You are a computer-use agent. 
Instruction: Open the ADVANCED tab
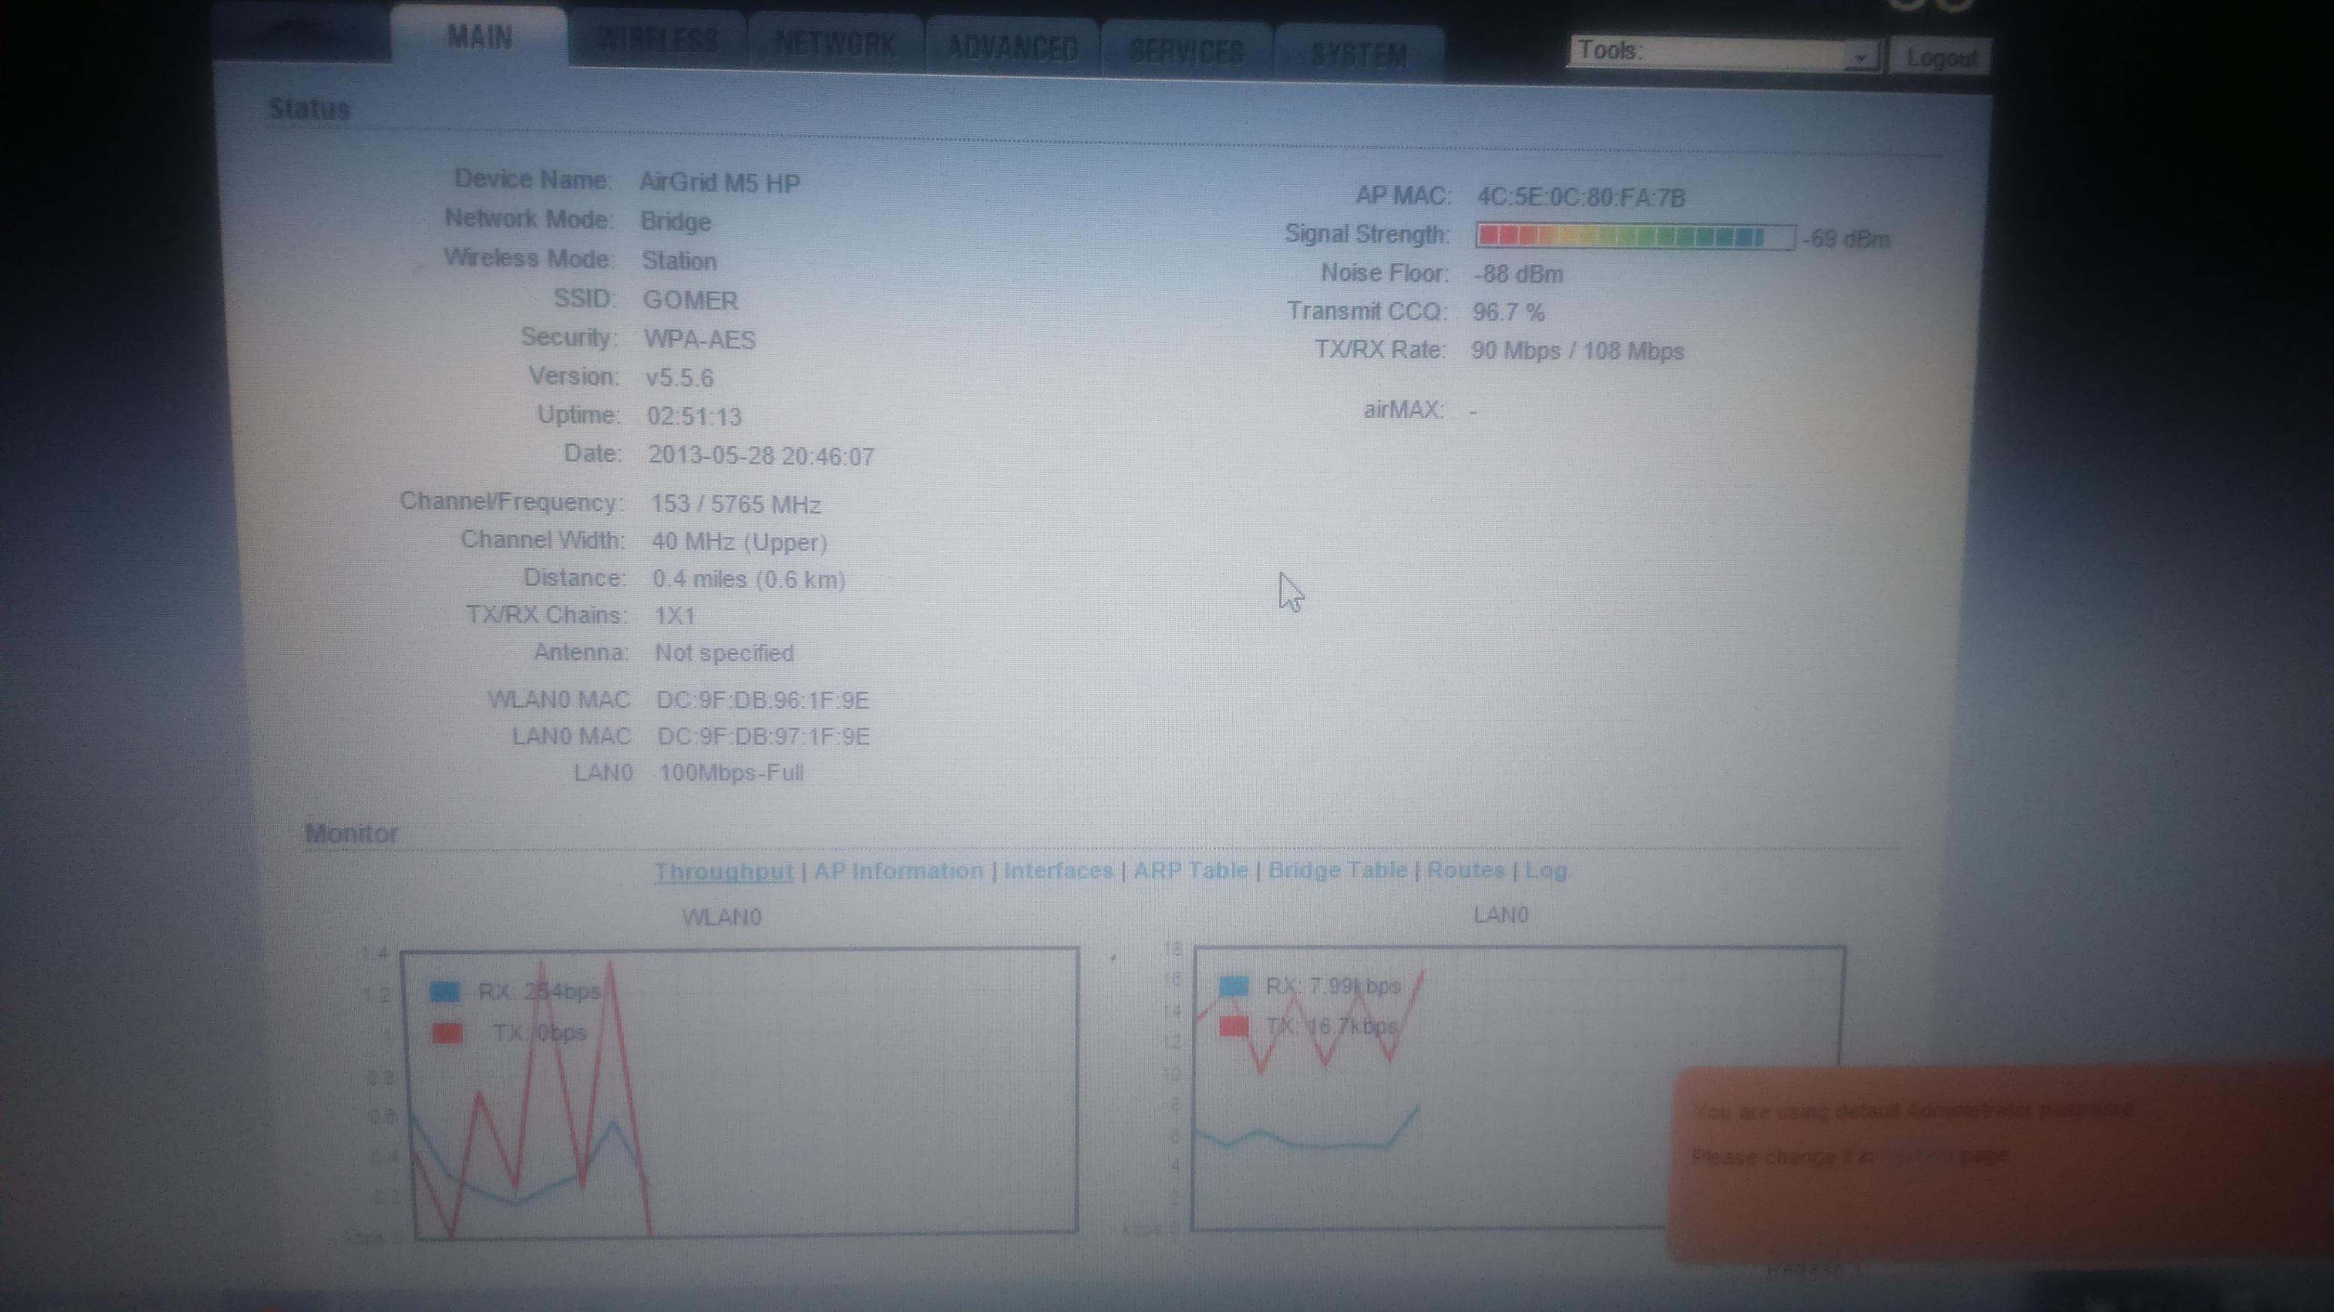pyautogui.click(x=1012, y=47)
